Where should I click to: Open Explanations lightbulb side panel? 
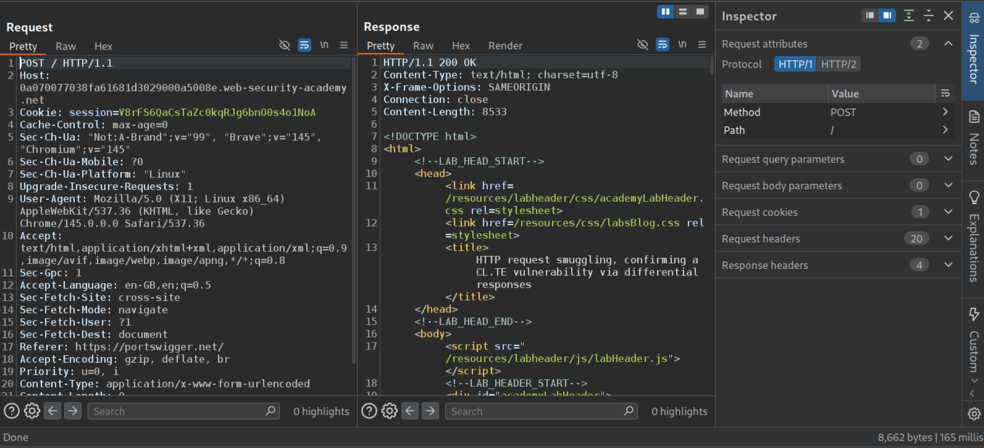tap(974, 197)
